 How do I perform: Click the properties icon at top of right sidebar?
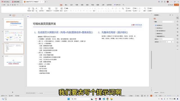click(x=177, y=18)
